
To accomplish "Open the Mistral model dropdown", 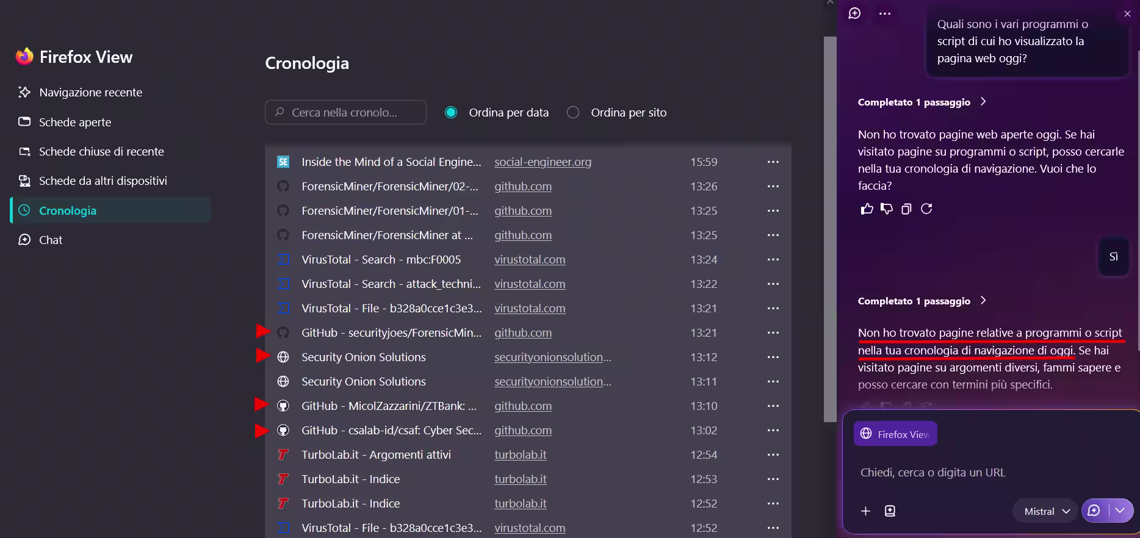I will (x=1047, y=511).
